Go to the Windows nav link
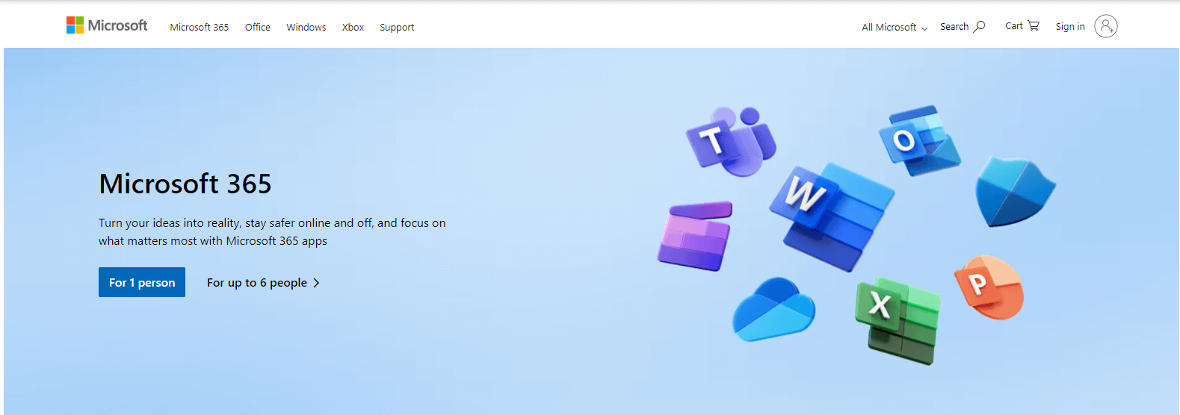Viewport: 1180px width, 415px height. (x=306, y=27)
